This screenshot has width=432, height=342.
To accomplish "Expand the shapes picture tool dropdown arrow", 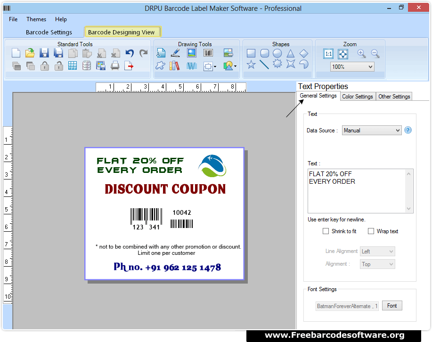I will point(235,66).
